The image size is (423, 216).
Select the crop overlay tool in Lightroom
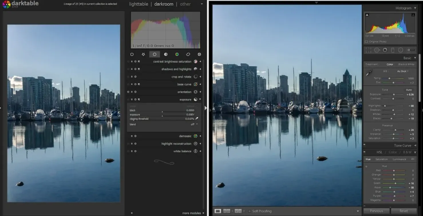pos(368,50)
